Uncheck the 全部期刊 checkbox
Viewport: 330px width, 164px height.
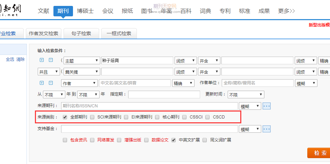coord(65,117)
